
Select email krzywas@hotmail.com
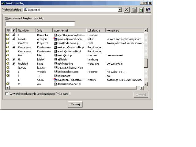[70, 68]
